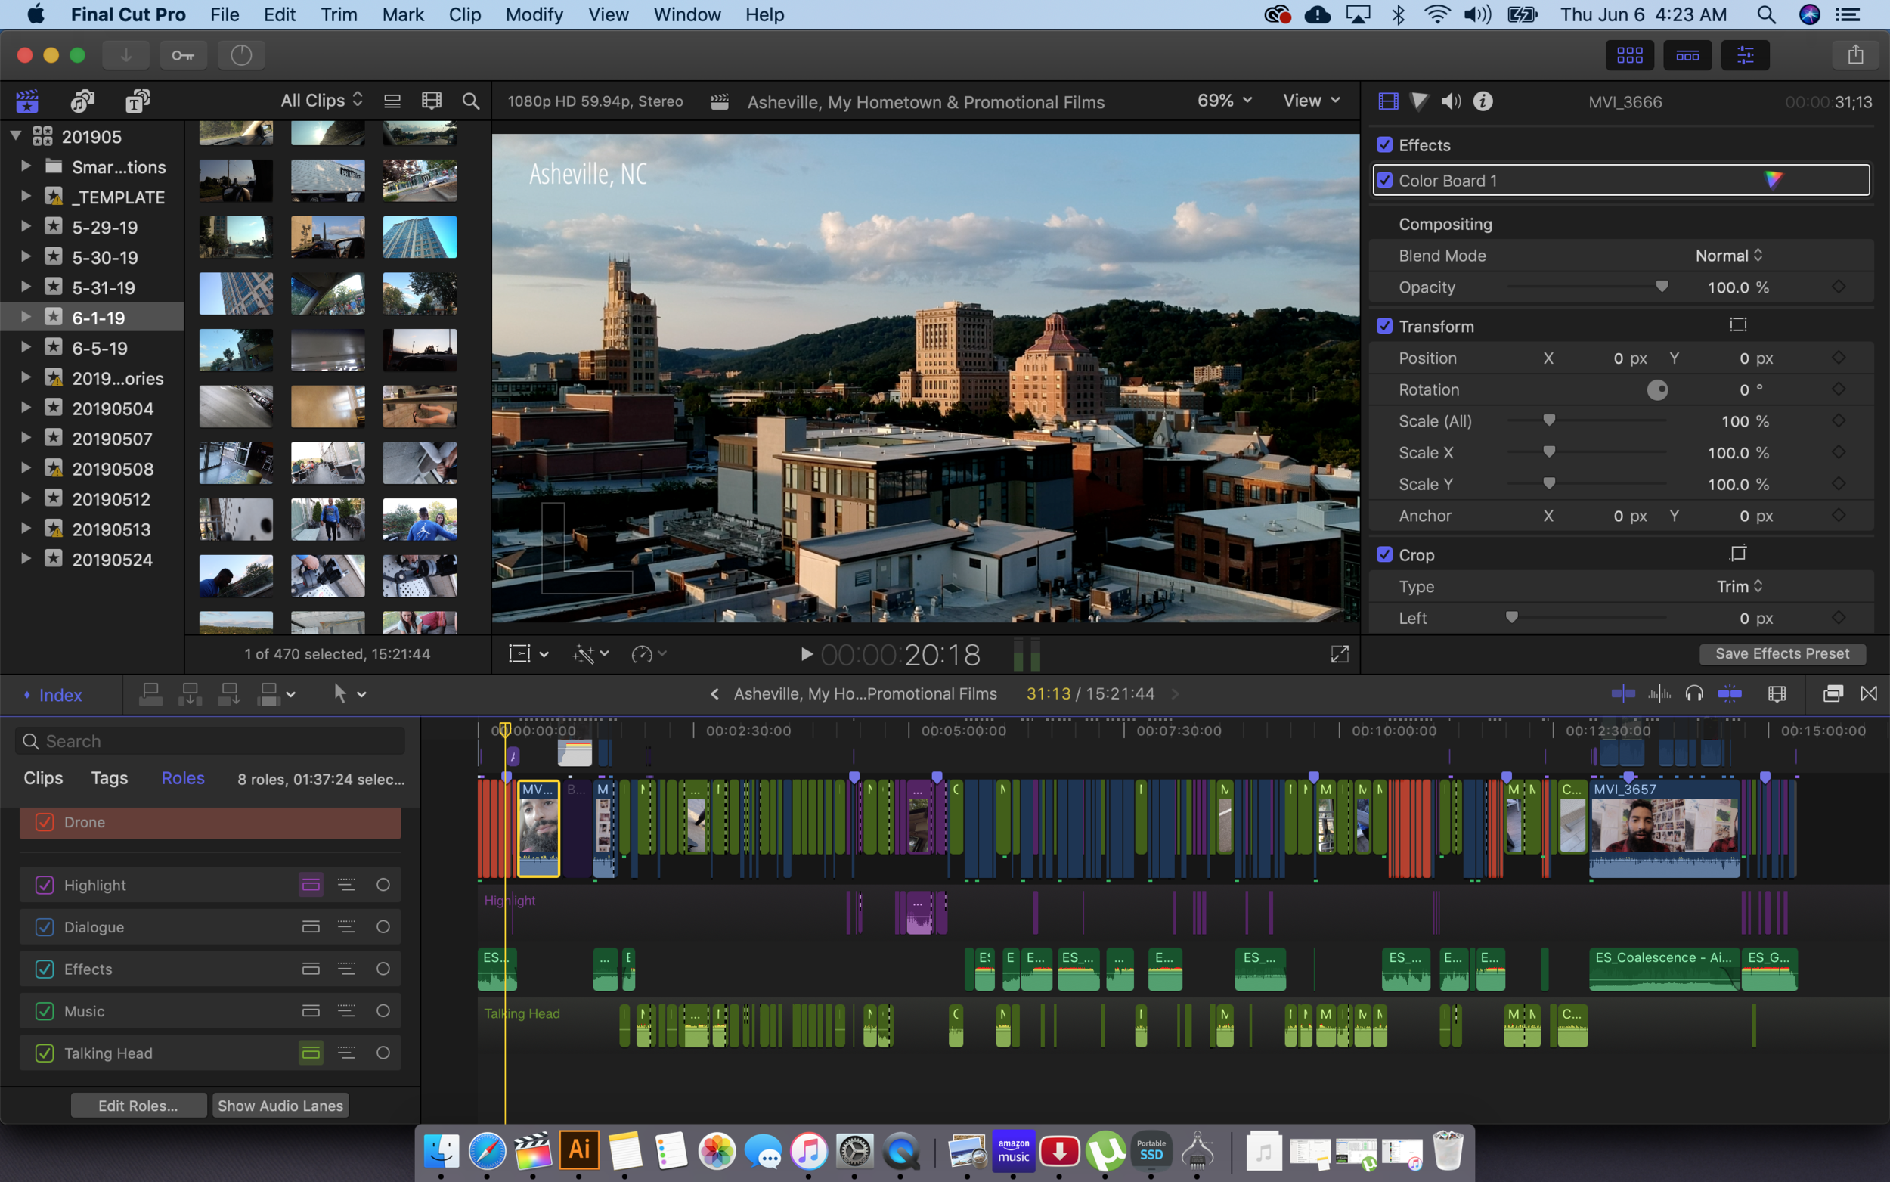Expand the 20190524 event

tap(26, 559)
